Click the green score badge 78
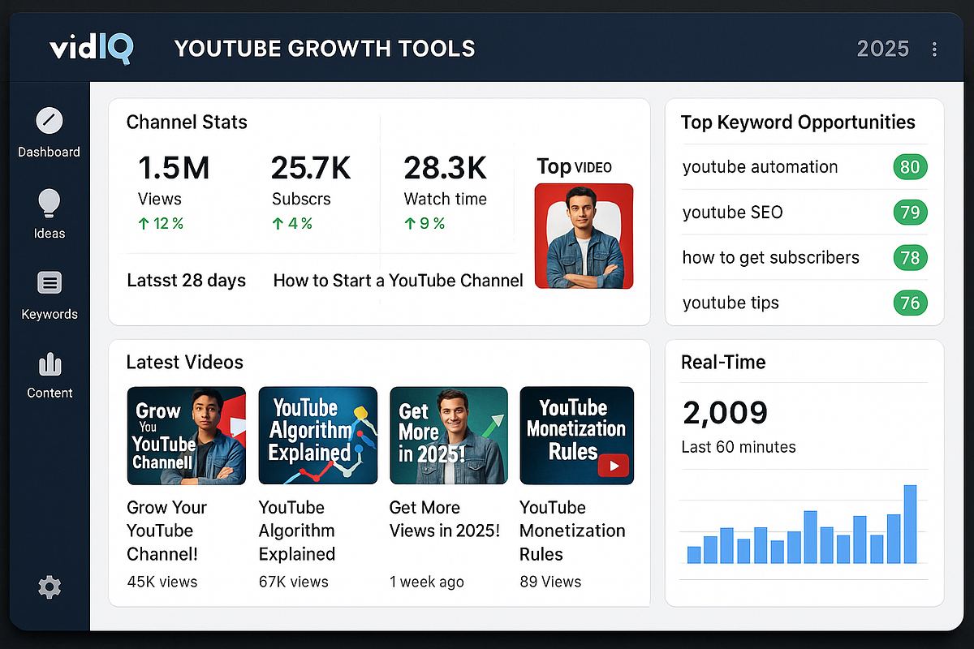Image resolution: width=974 pixels, height=649 pixels. [x=910, y=258]
